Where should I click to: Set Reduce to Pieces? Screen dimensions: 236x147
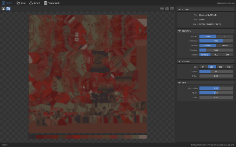coord(225,46)
